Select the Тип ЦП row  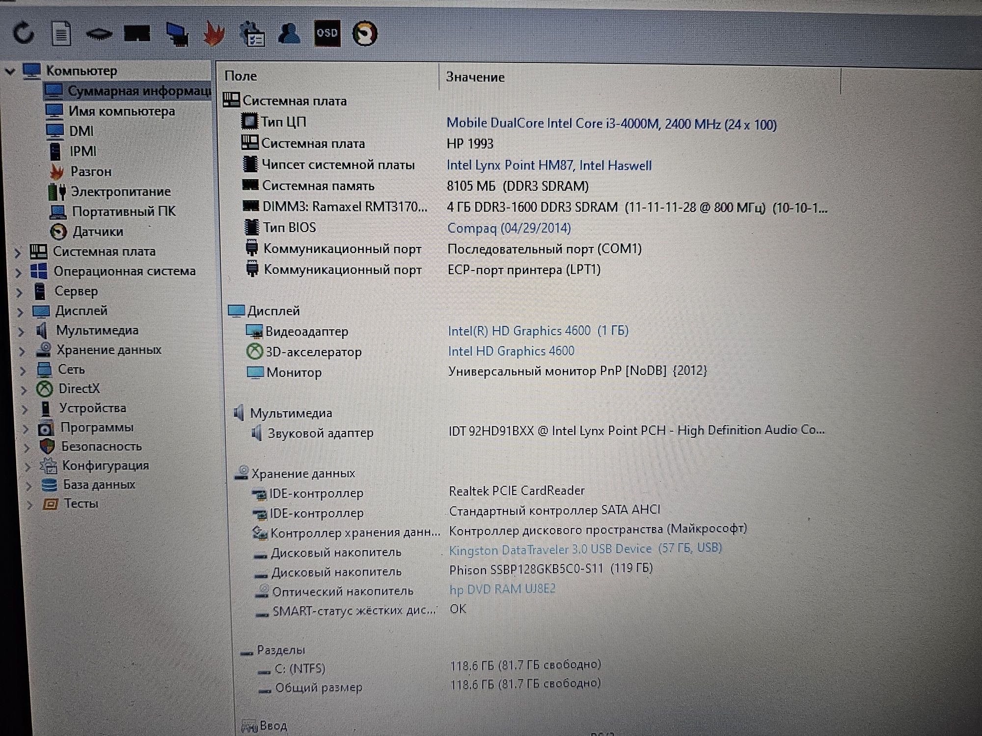tap(509, 123)
